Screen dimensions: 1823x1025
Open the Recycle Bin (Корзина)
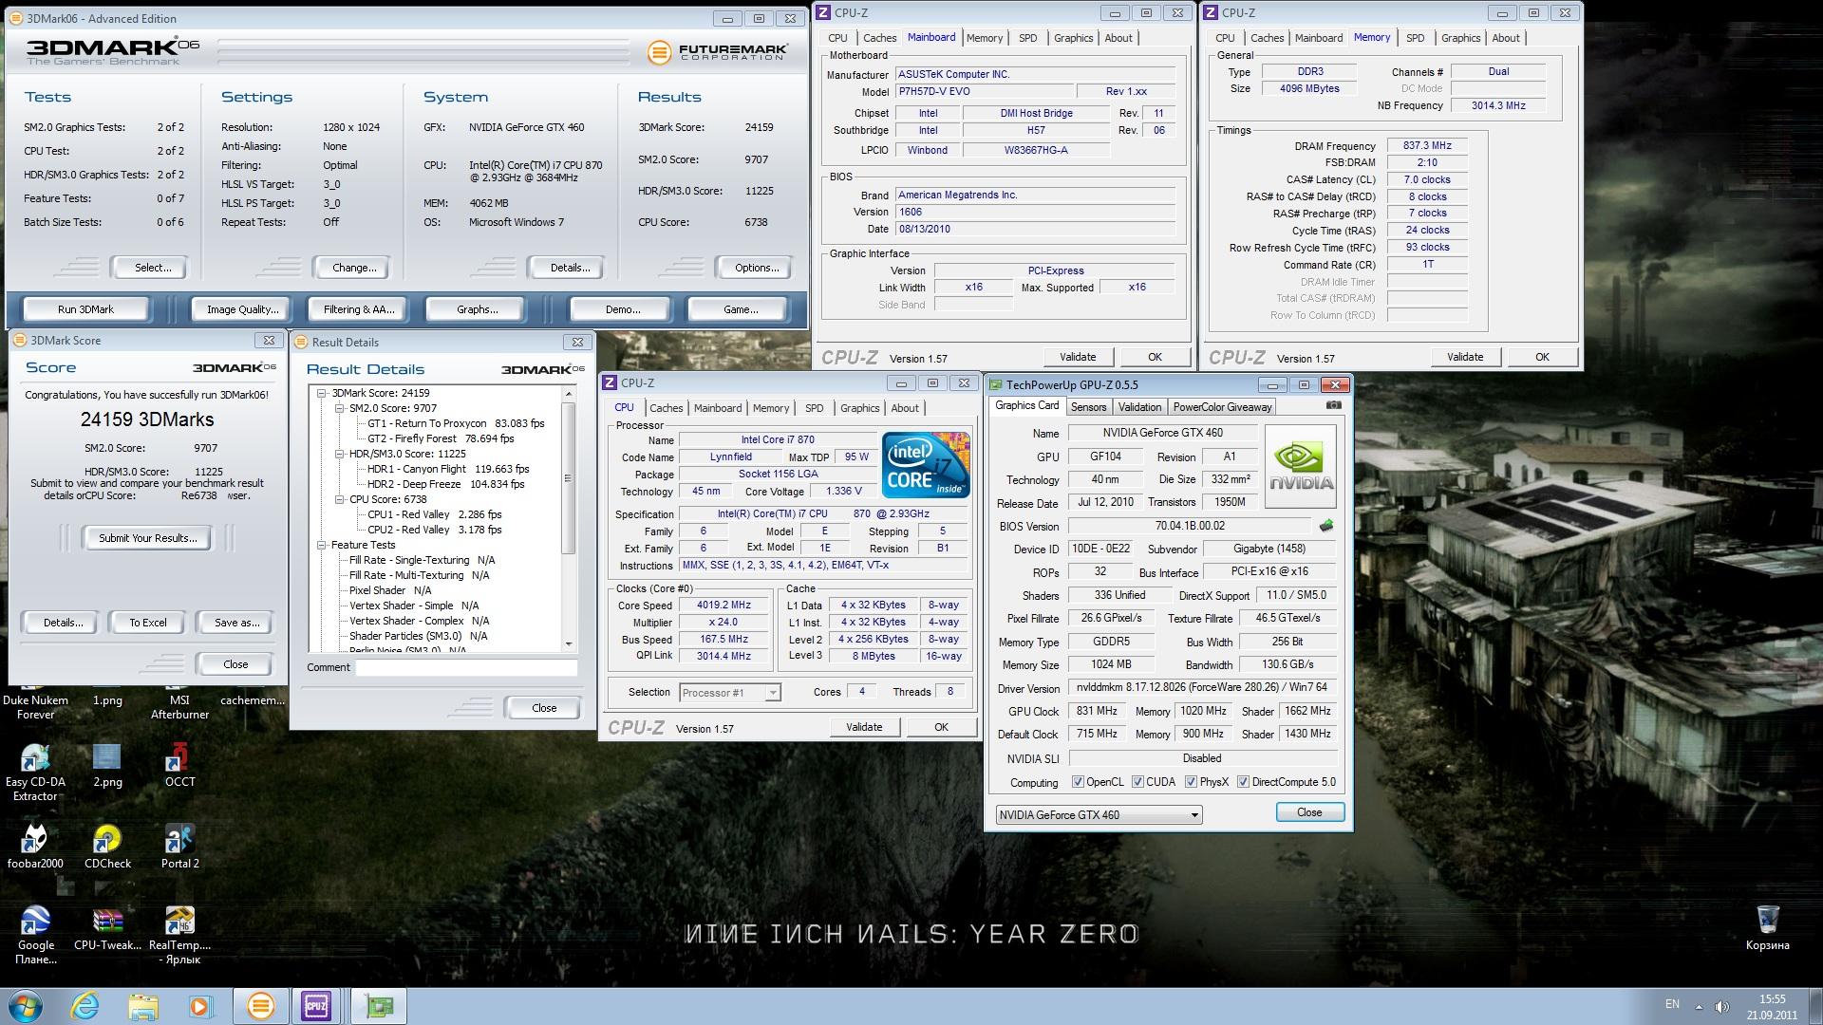1767,927
